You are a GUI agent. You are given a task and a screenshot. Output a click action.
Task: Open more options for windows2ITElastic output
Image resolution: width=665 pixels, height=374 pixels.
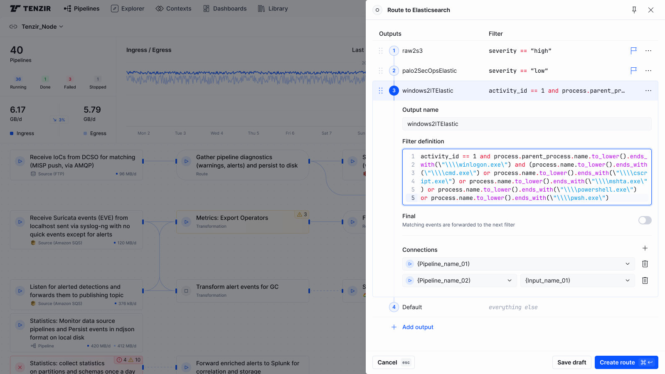(x=648, y=91)
